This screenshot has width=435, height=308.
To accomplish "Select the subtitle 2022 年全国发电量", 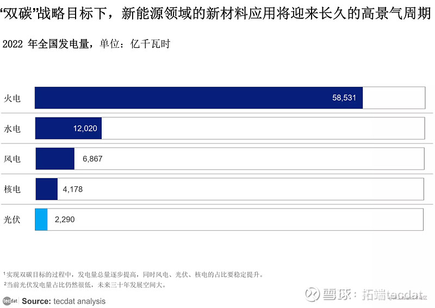I will (47, 44).
